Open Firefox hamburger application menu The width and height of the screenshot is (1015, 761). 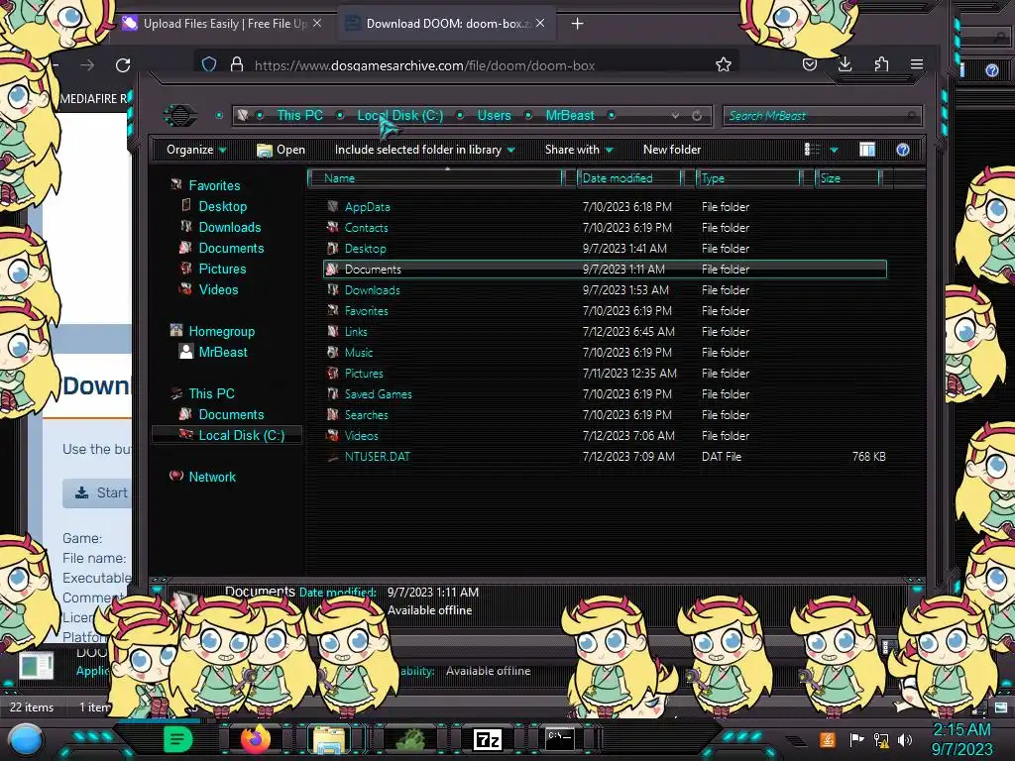(x=917, y=64)
